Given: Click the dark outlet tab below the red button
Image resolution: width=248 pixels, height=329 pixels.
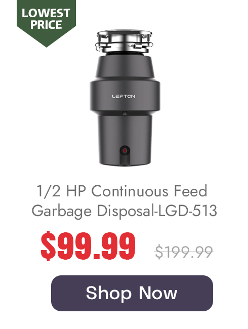Looking at the screenshot, I should [x=125, y=160].
